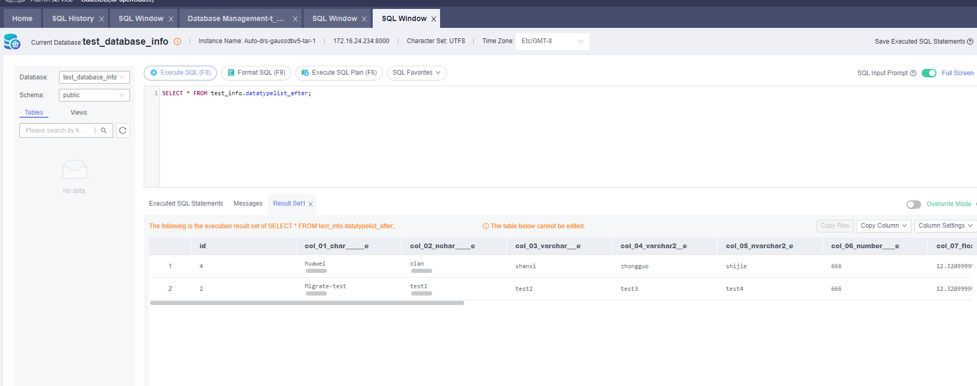The height and width of the screenshot is (386, 977).
Task: Click the small scrollbar under xian cell
Action: [422, 271]
